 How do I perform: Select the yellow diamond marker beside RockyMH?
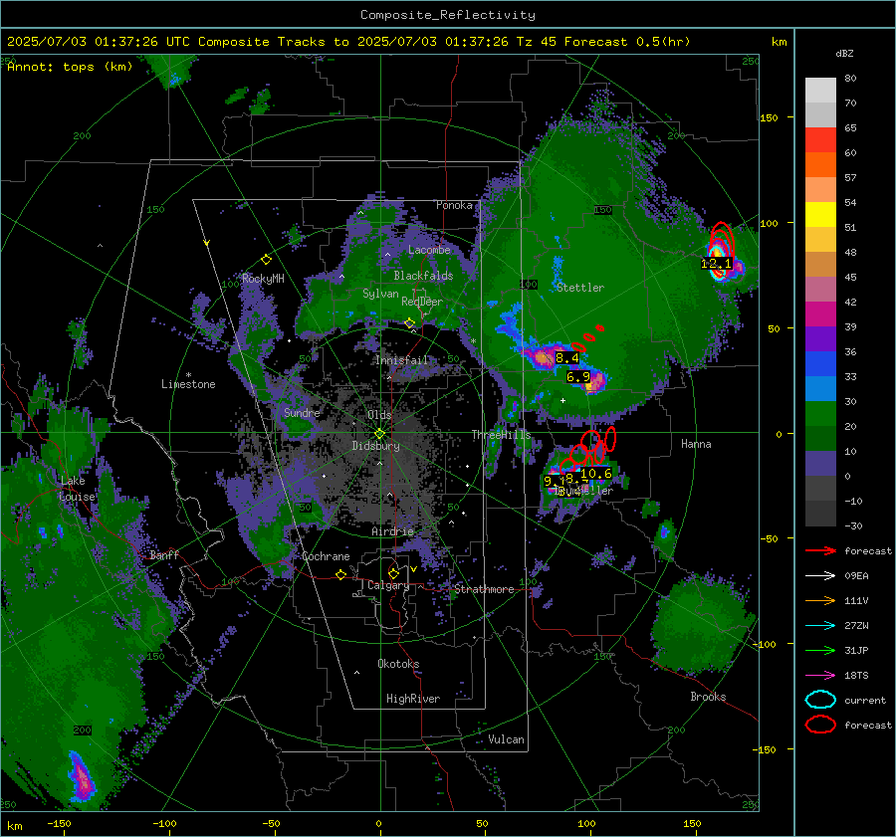pyautogui.click(x=266, y=260)
